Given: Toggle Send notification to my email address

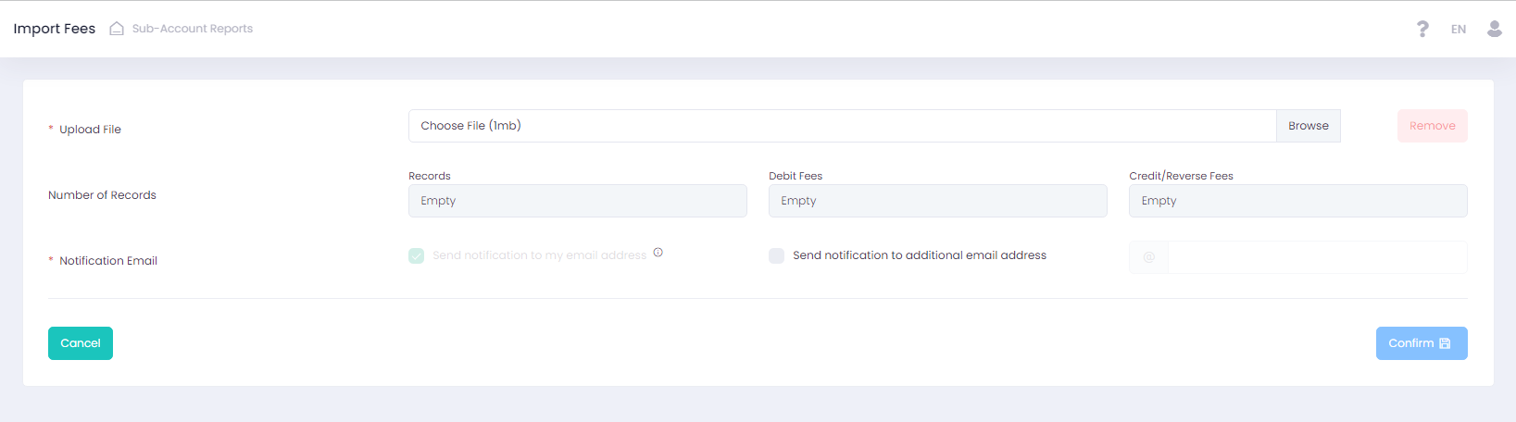Looking at the screenshot, I should [417, 255].
